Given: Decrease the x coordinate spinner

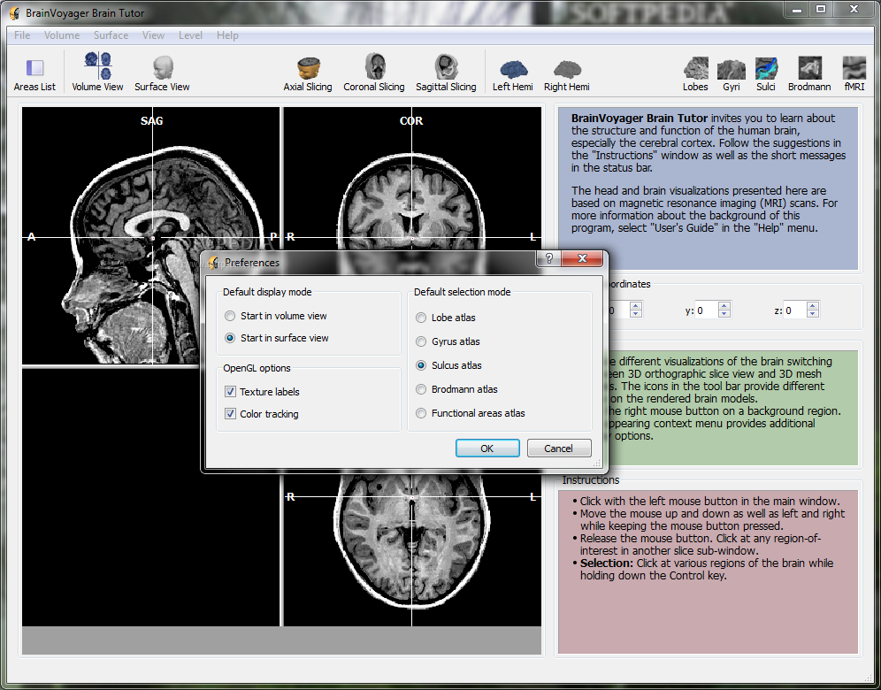Looking at the screenshot, I should click(635, 313).
